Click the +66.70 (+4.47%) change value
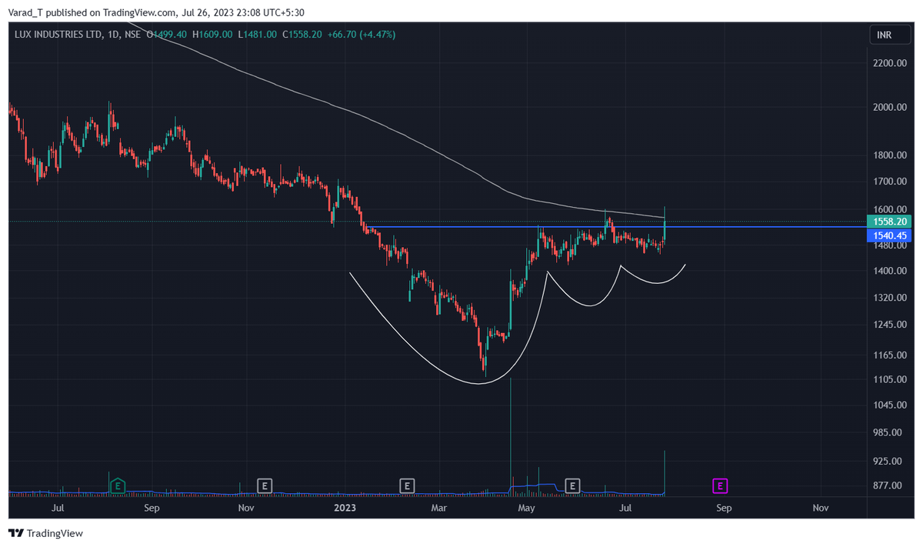 [x=362, y=34]
